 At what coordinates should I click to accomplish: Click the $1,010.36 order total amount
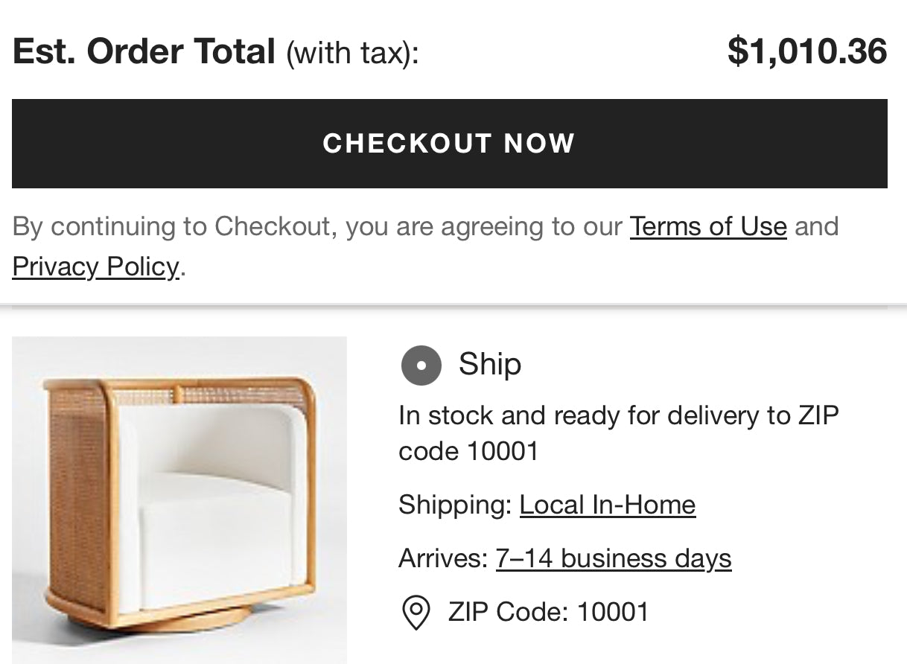806,51
